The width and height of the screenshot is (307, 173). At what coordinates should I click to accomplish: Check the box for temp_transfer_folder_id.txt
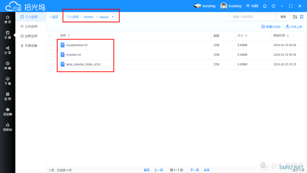[51, 64]
